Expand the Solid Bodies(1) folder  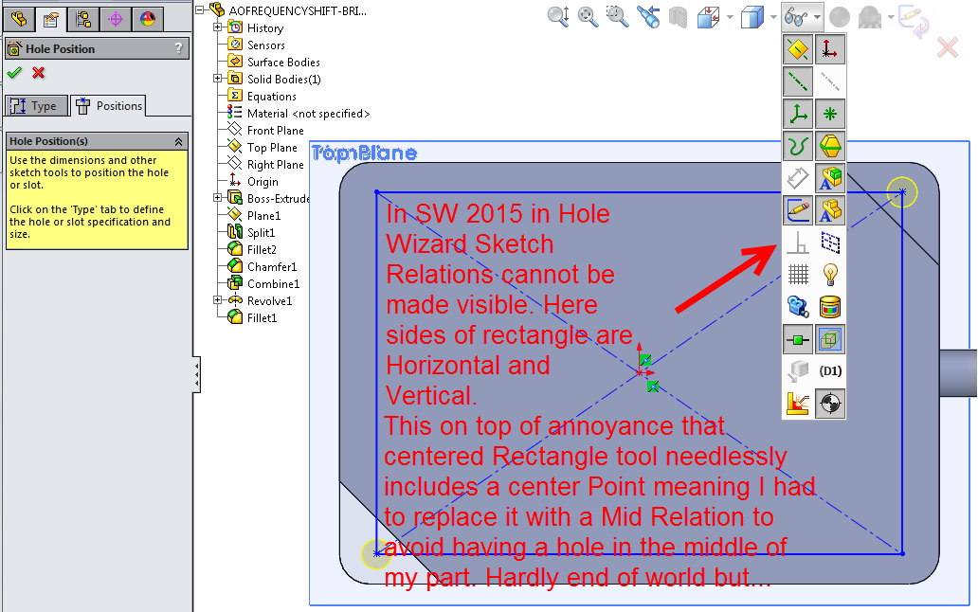tap(217, 79)
